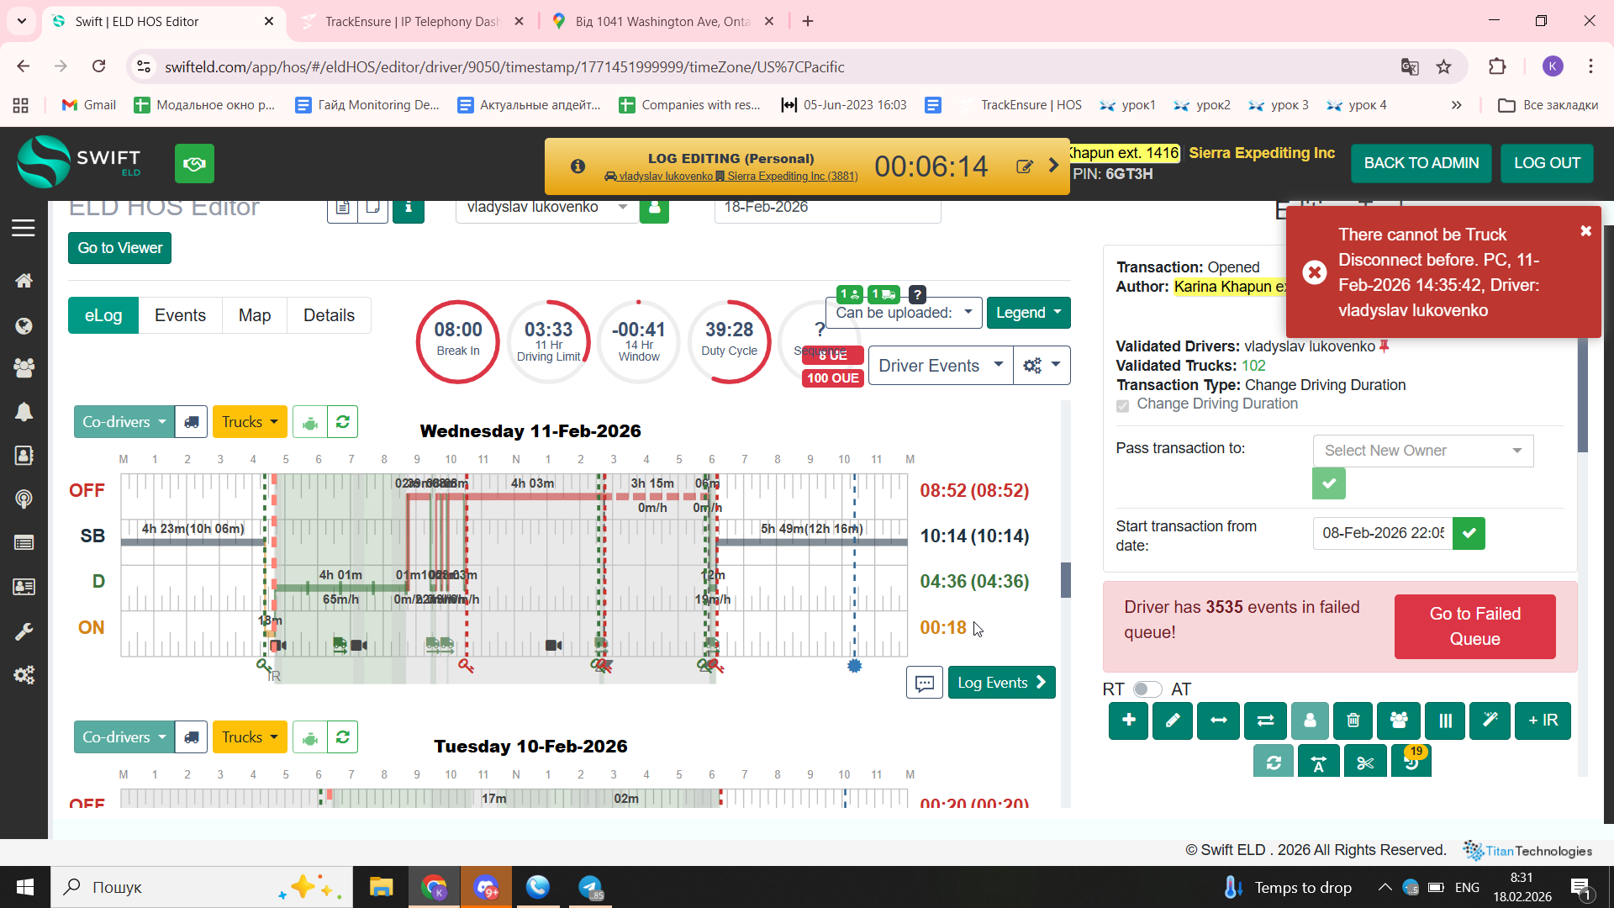
Task: Click the pencil edit event icon
Action: pos(1173,721)
